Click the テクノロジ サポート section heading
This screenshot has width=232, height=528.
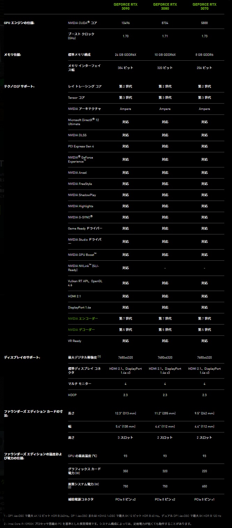tap(19, 86)
